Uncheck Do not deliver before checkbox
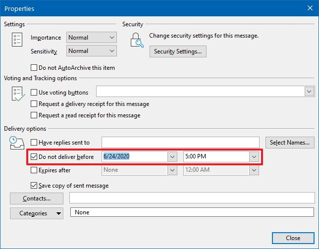319x249 pixels. 34,156
